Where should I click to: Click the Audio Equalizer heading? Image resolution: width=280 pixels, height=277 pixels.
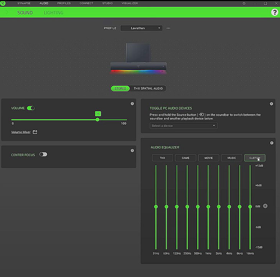[165, 147]
